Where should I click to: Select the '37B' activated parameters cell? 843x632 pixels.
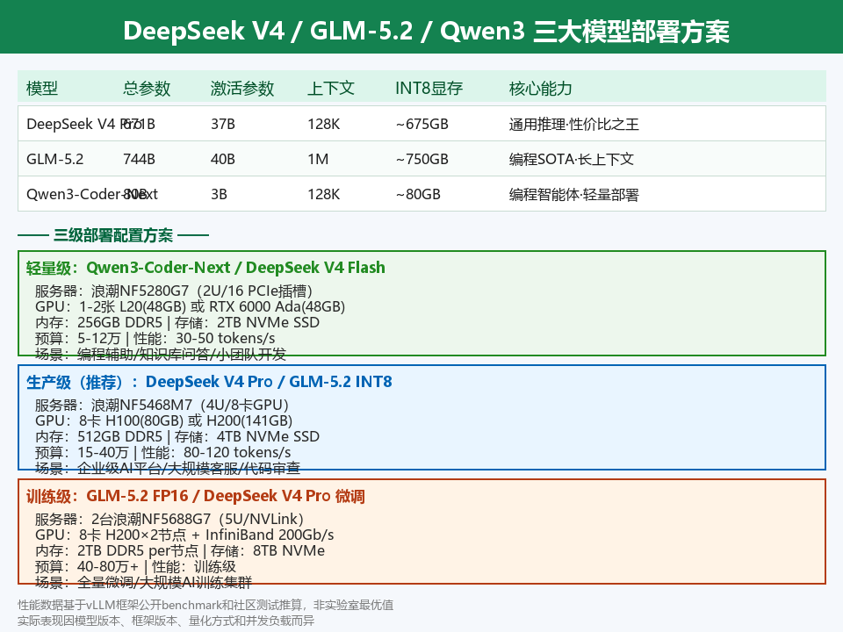(223, 124)
